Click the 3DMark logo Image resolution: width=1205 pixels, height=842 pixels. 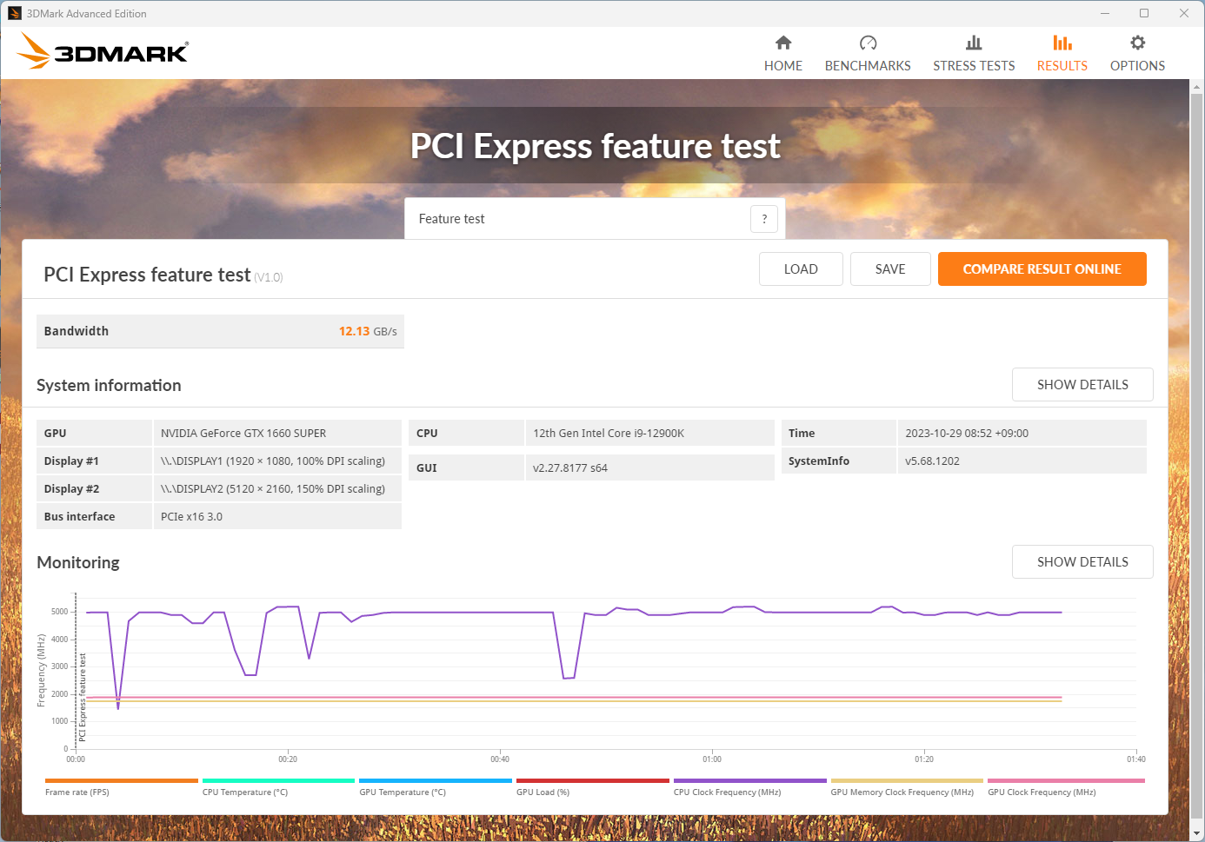[103, 51]
